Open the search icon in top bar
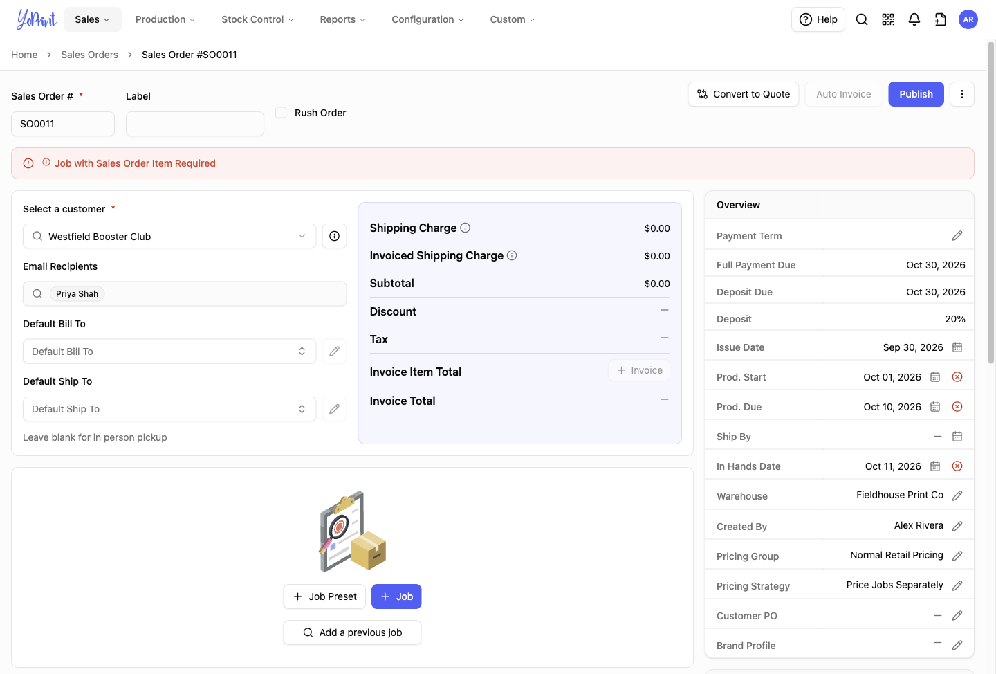 pos(862,19)
